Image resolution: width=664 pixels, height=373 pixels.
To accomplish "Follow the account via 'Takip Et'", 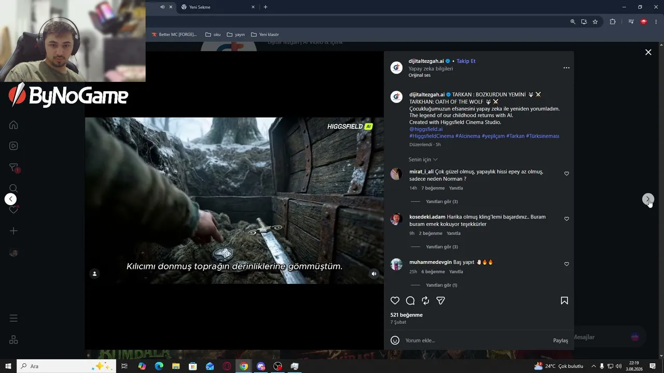I will (466, 61).
